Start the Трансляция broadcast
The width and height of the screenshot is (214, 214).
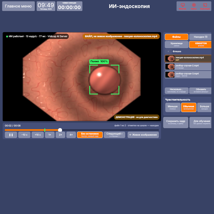coord(205,6)
